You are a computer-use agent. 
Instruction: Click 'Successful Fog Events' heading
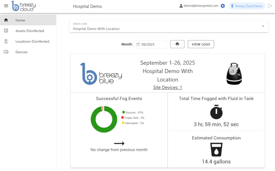point(119,99)
